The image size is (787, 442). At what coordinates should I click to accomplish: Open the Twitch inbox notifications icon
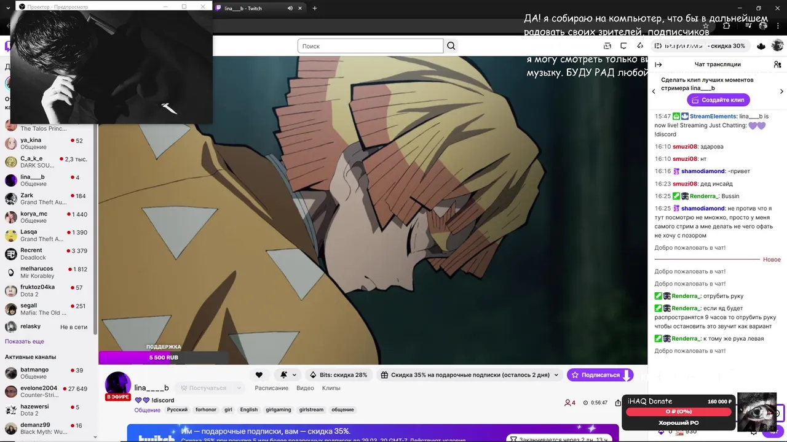[607, 46]
